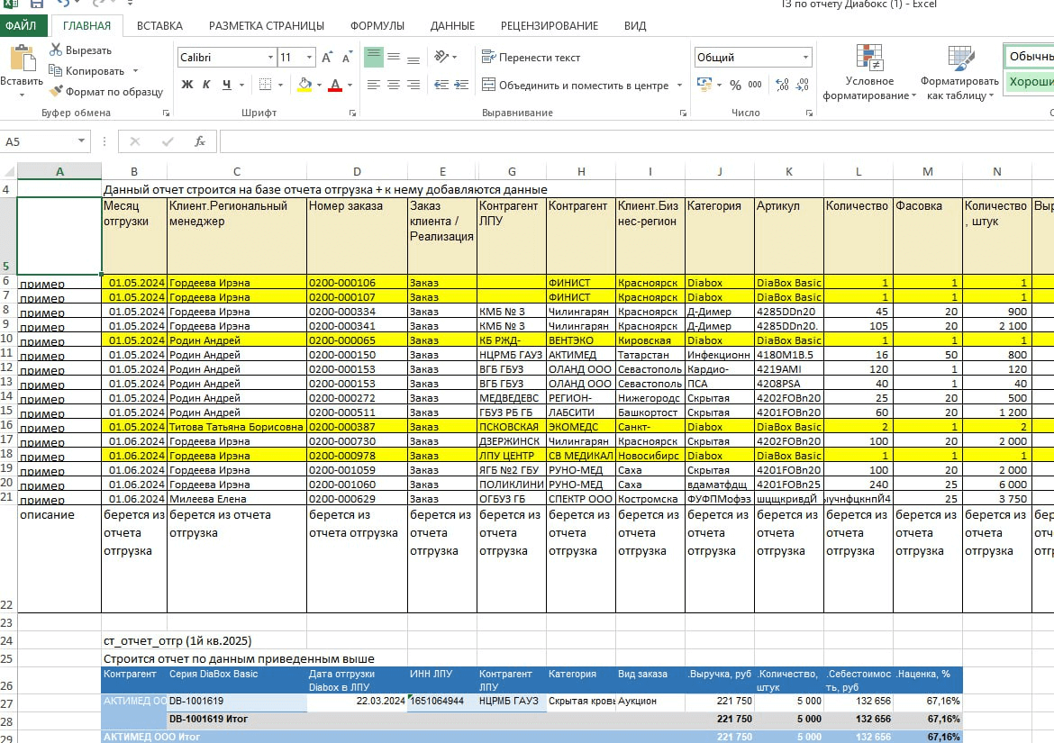The height and width of the screenshot is (743, 1054).
Task: Apply the 000 thousands separator format
Action: click(x=755, y=85)
